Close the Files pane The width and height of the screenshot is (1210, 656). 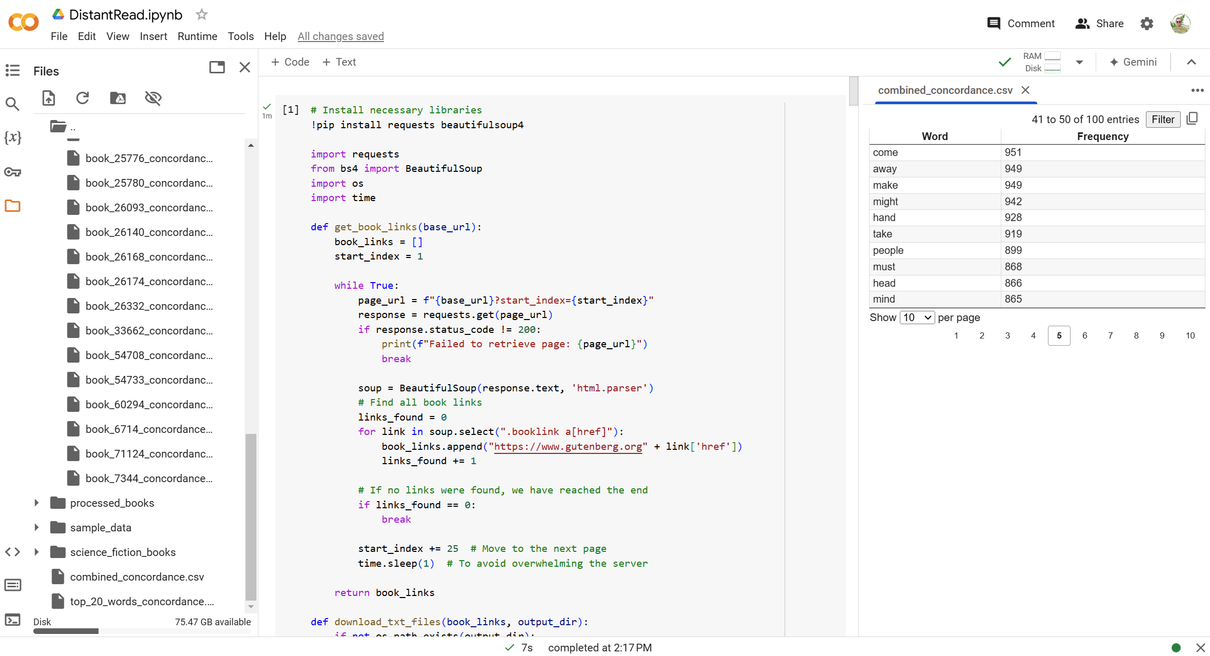(x=245, y=67)
